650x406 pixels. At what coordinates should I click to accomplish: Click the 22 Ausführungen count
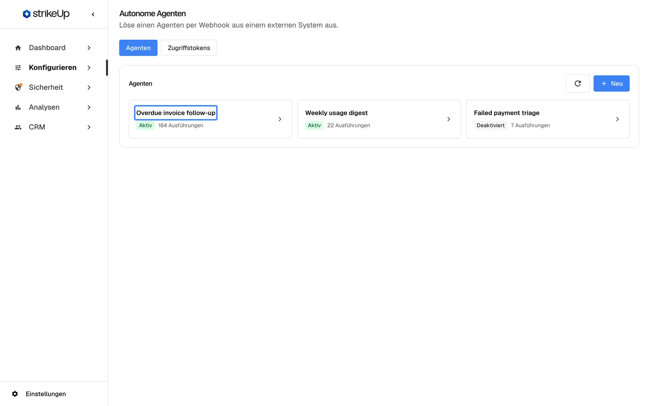pyautogui.click(x=348, y=125)
